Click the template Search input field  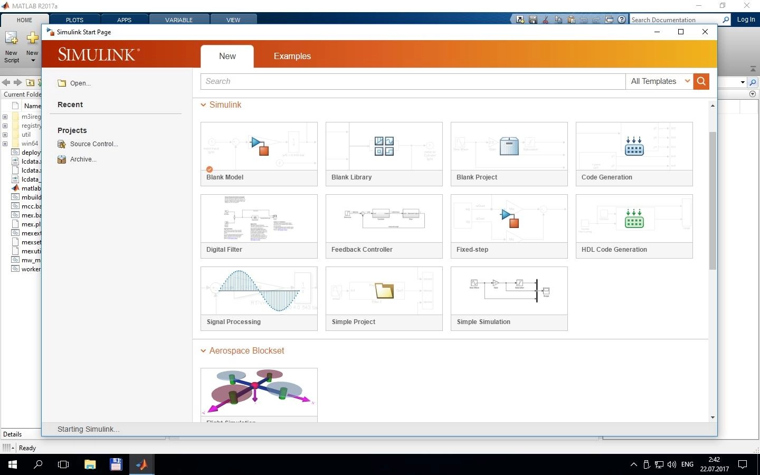(x=413, y=81)
